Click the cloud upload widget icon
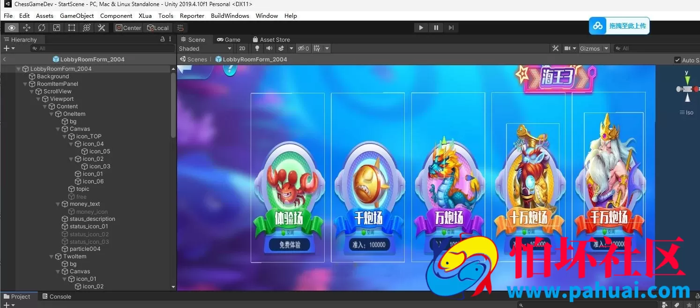Viewport: 700px width, 308px height. pyautogui.click(x=598, y=26)
